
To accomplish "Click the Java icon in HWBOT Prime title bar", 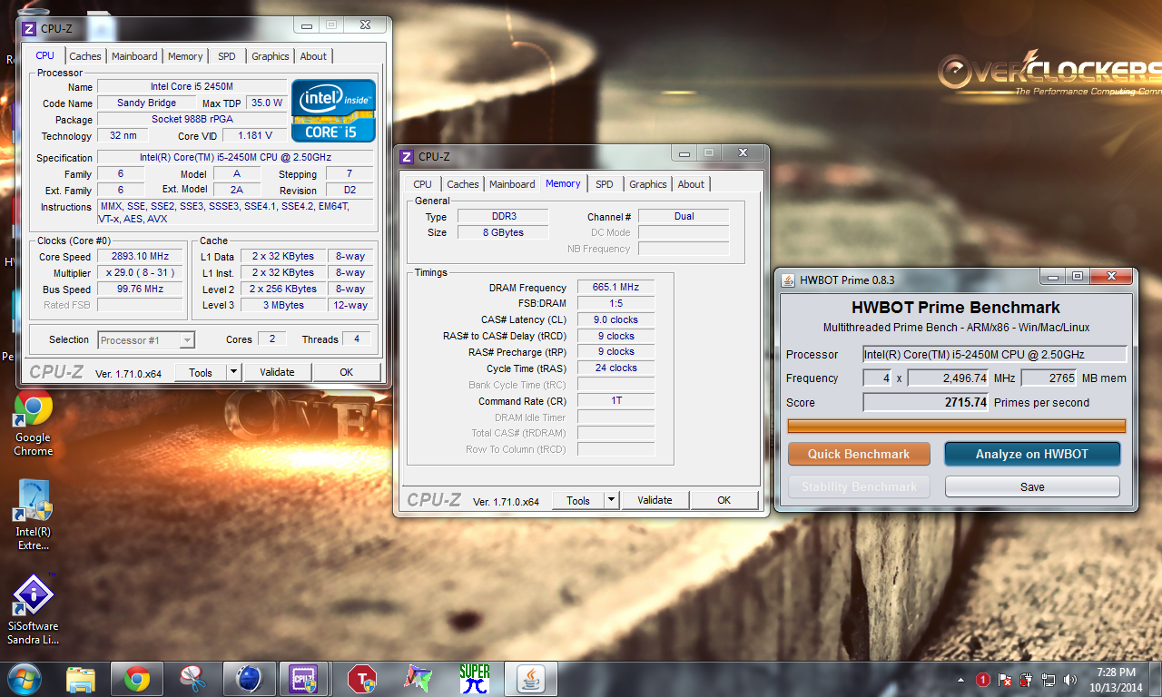I will point(787,280).
